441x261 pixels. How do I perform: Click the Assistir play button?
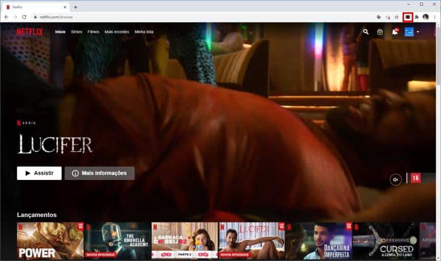pos(39,173)
